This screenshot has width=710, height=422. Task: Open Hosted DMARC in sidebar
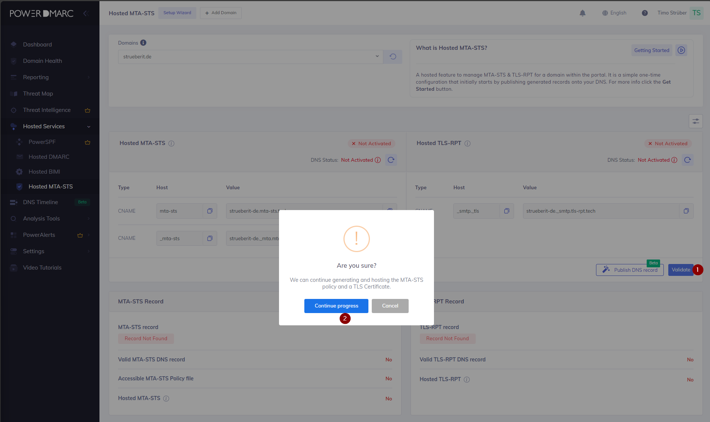tap(49, 157)
